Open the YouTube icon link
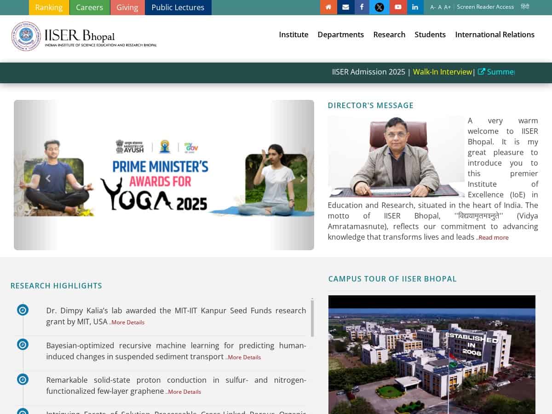 tap(398, 7)
